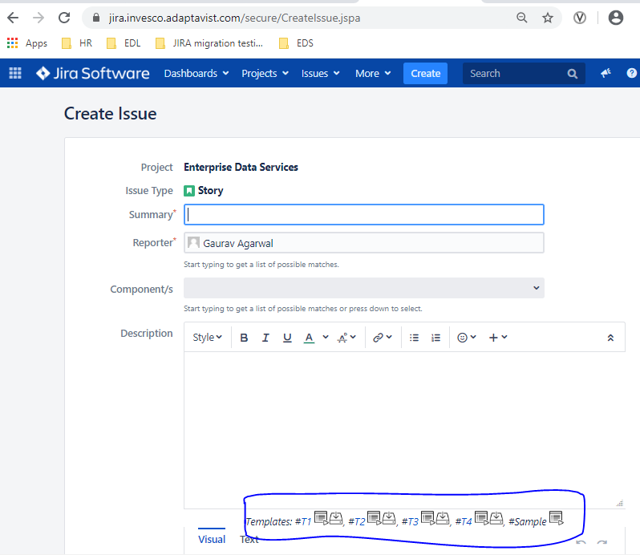640x555 pixels.
Task: Open the #T4 template link
Action: 464,521
